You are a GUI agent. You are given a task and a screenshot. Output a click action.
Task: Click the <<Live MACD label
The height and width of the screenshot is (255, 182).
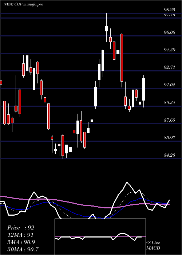pyautogui.click(x=153, y=245)
